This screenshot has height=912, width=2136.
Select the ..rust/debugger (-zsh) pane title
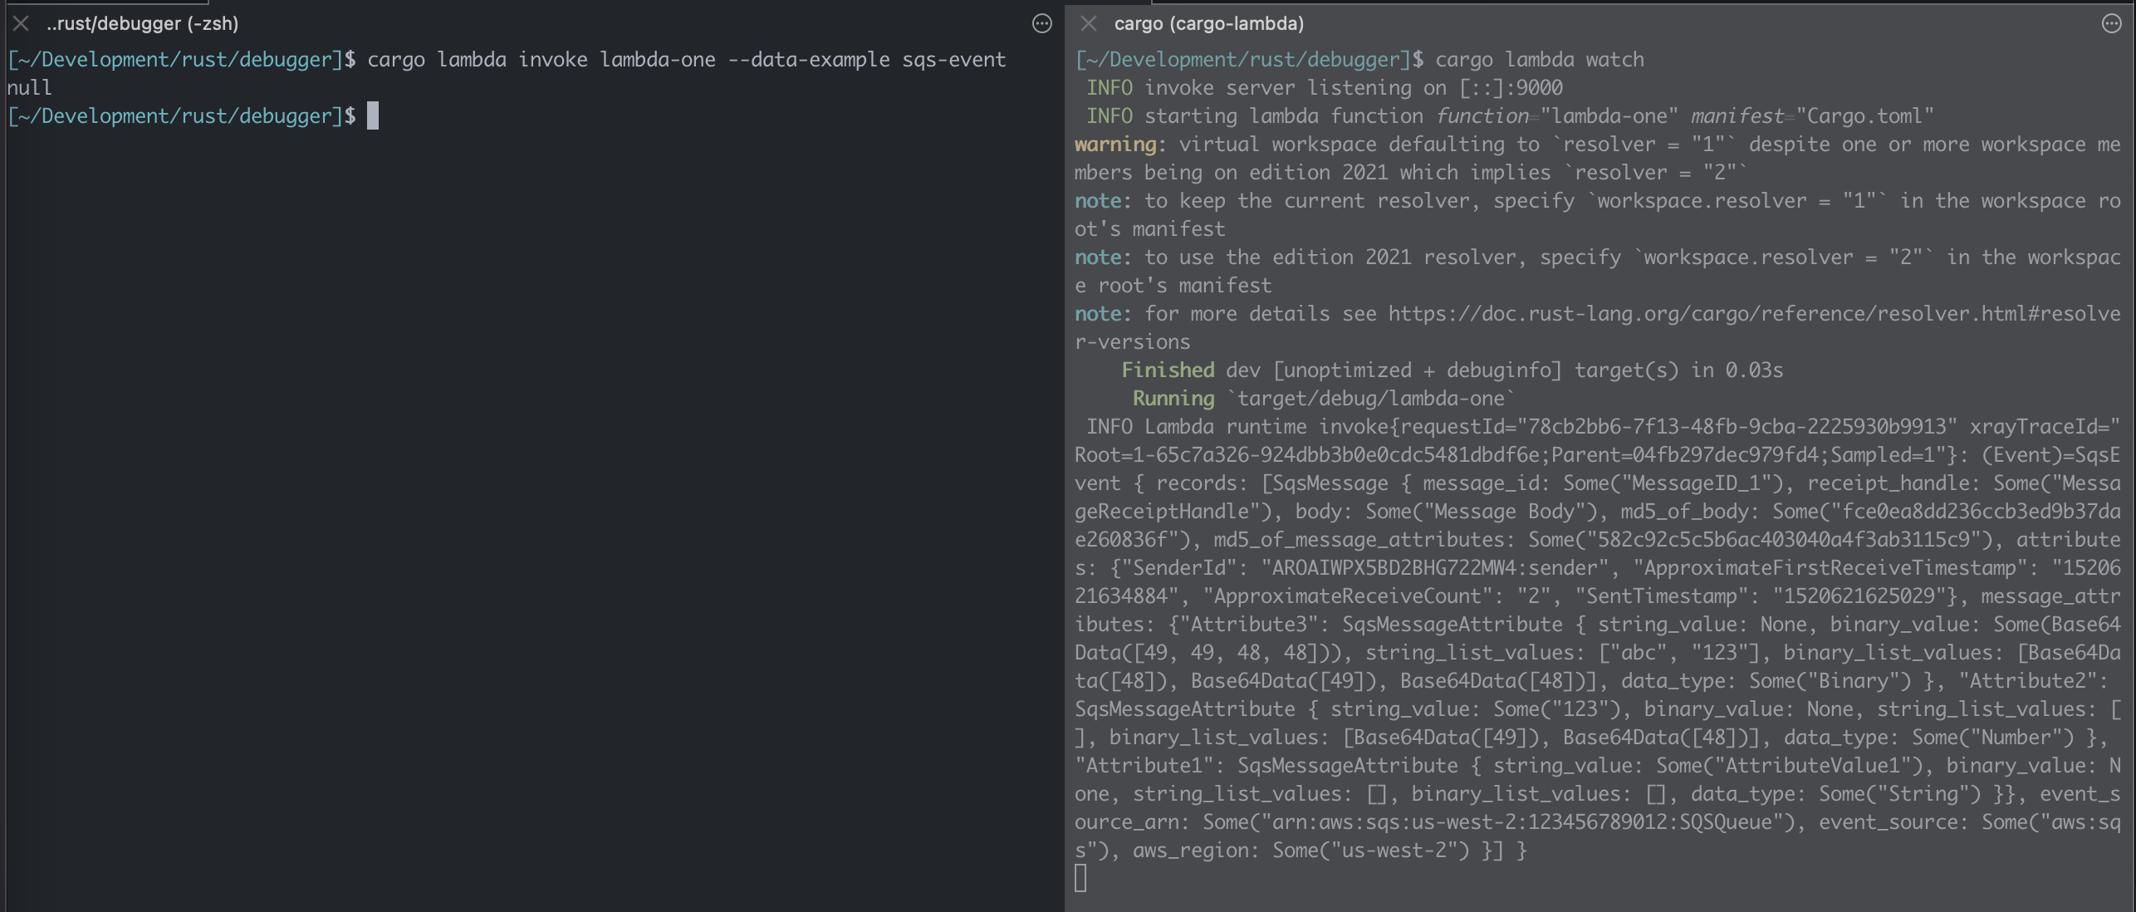click(142, 23)
